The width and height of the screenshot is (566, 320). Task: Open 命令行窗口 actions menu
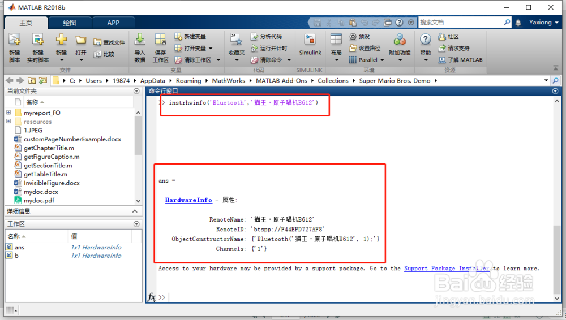point(555,91)
